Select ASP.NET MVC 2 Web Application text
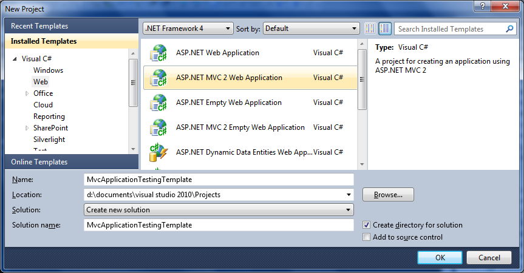 pyautogui.click(x=229, y=78)
